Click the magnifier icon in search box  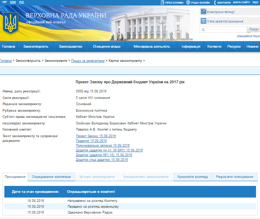tap(203, 30)
